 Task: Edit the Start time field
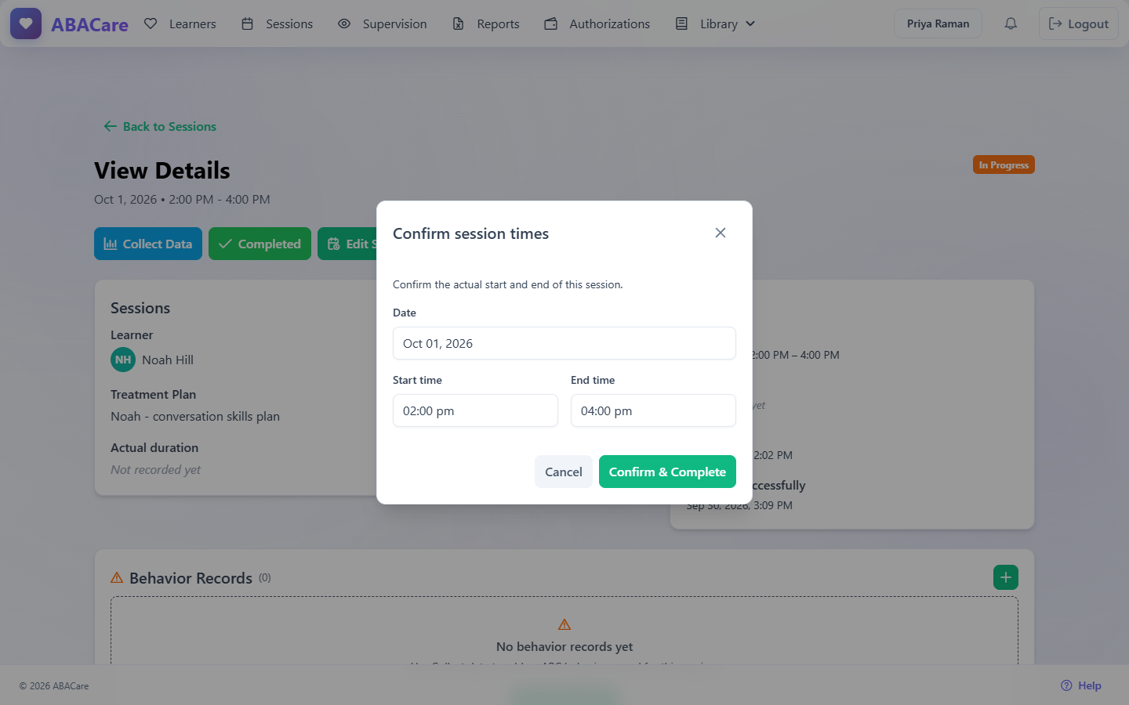tap(475, 410)
